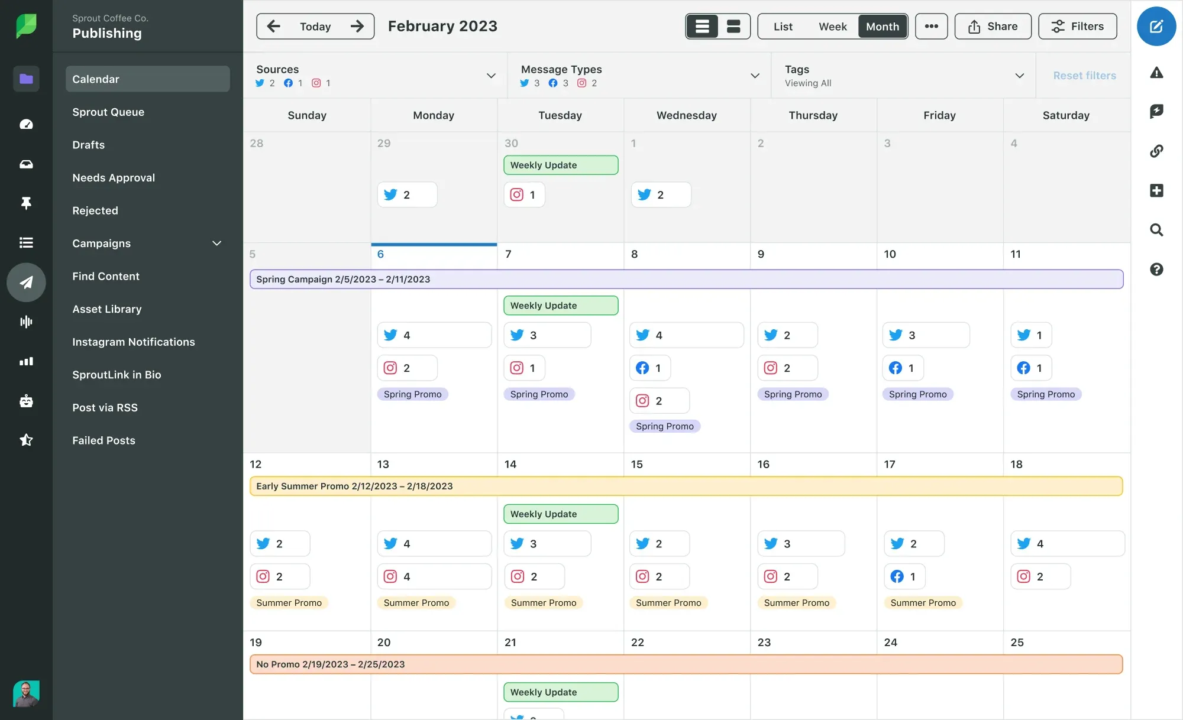1183x720 pixels.
Task: Expand the Message Types dropdown
Action: (754, 75)
